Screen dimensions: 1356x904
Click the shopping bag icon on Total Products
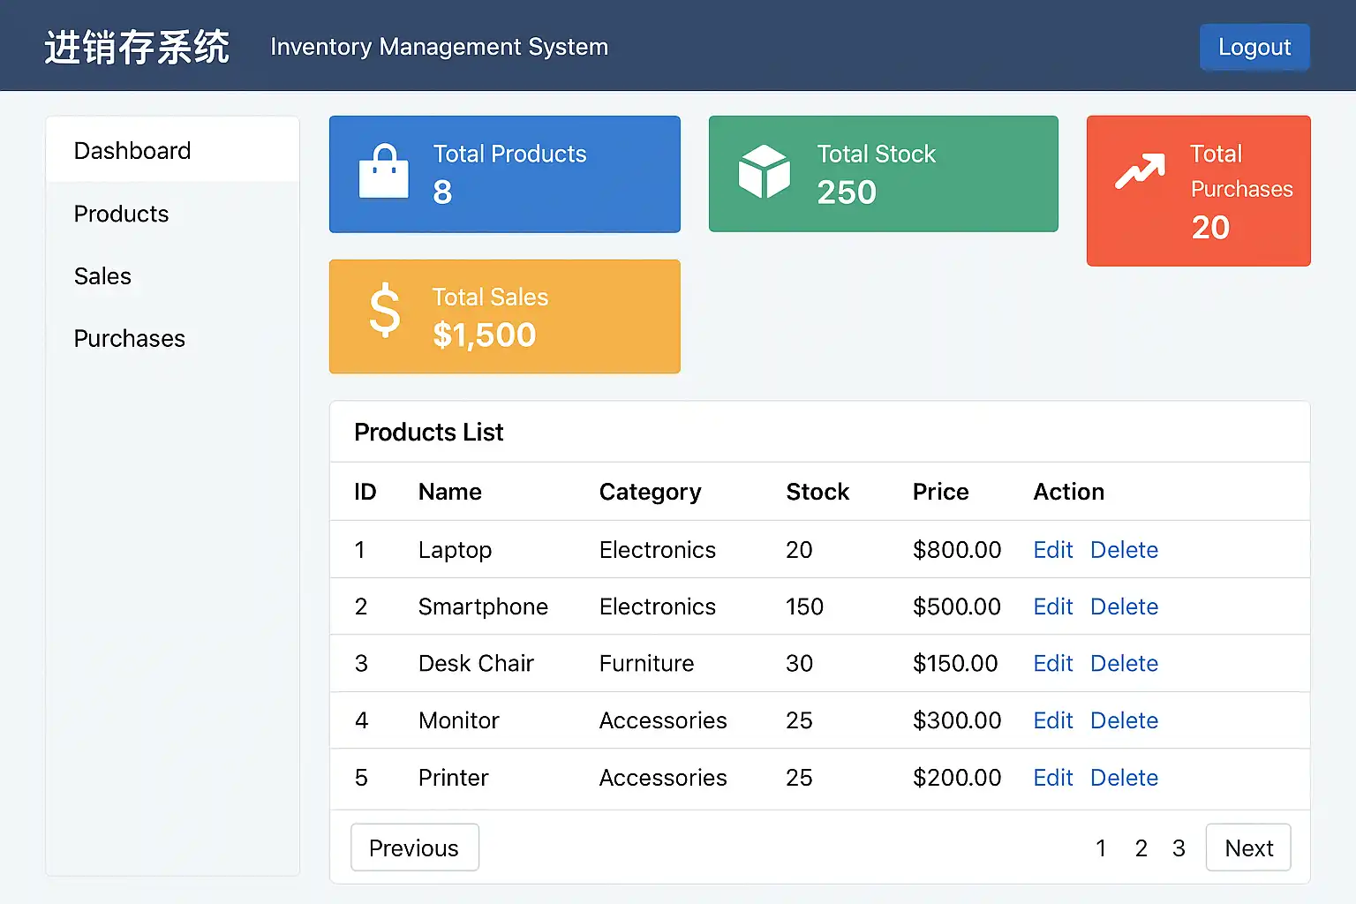[x=384, y=172]
